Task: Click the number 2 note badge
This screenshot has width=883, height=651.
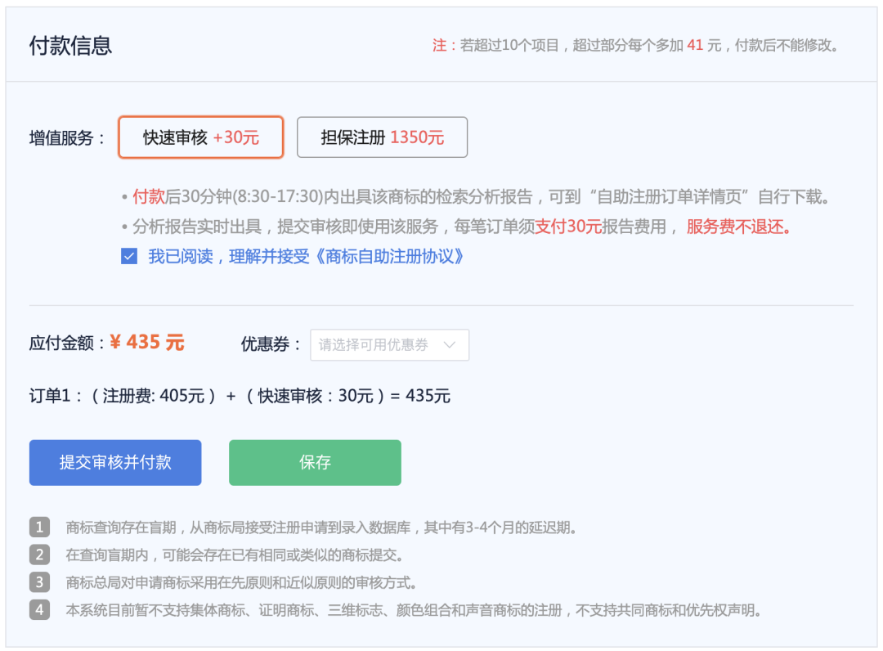Action: [x=39, y=554]
